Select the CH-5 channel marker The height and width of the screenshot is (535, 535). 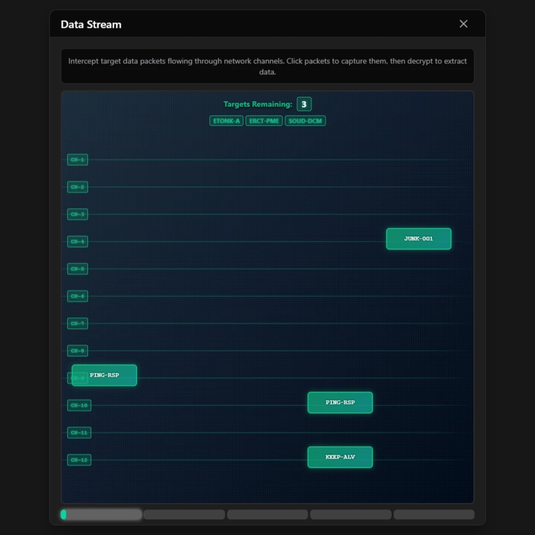78,269
